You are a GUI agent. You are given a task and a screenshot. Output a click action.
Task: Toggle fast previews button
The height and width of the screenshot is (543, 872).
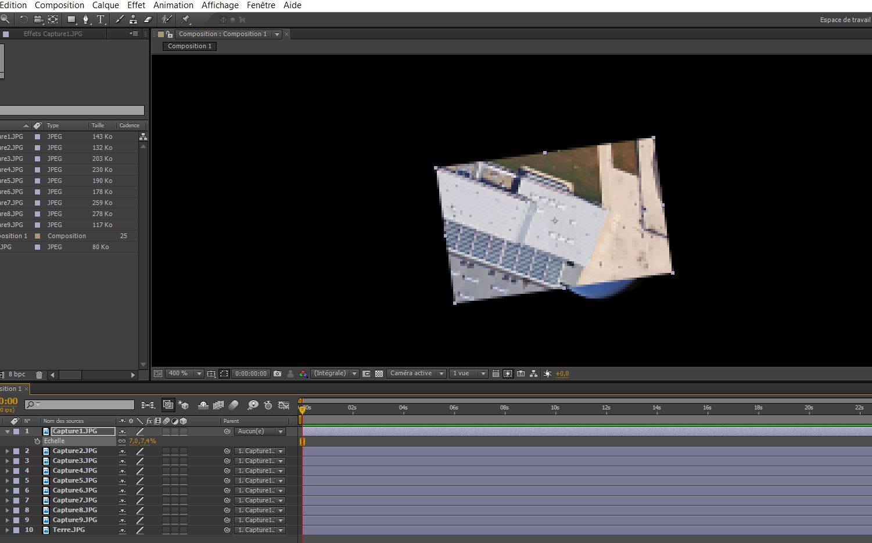pyautogui.click(x=508, y=373)
